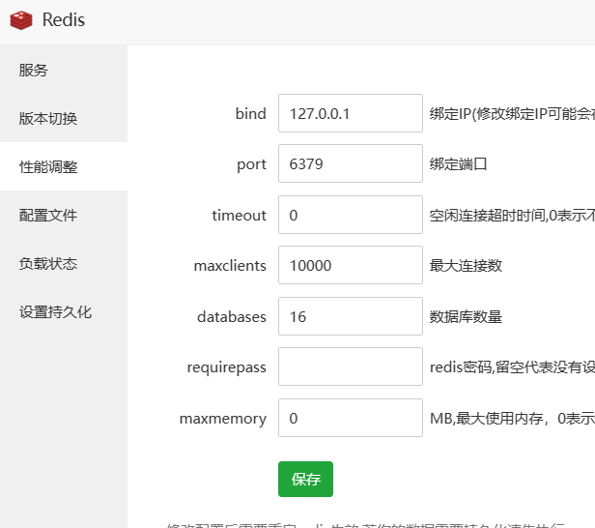
Task: Click the Redis title text
Action: pos(64,19)
